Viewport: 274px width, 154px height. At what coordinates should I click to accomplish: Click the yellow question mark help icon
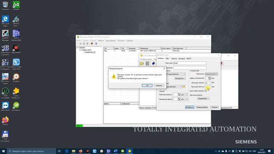point(184,86)
